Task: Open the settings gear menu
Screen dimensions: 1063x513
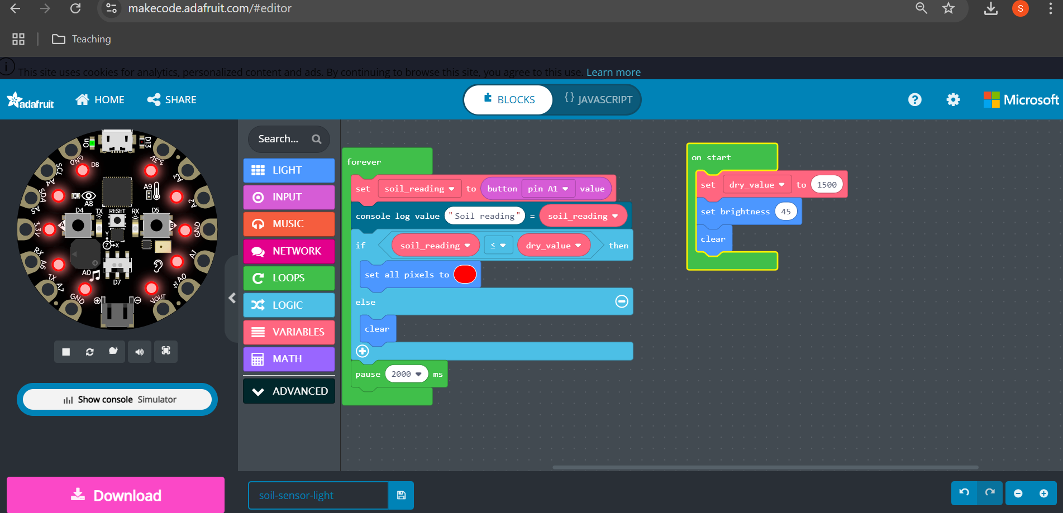Action: (x=953, y=100)
